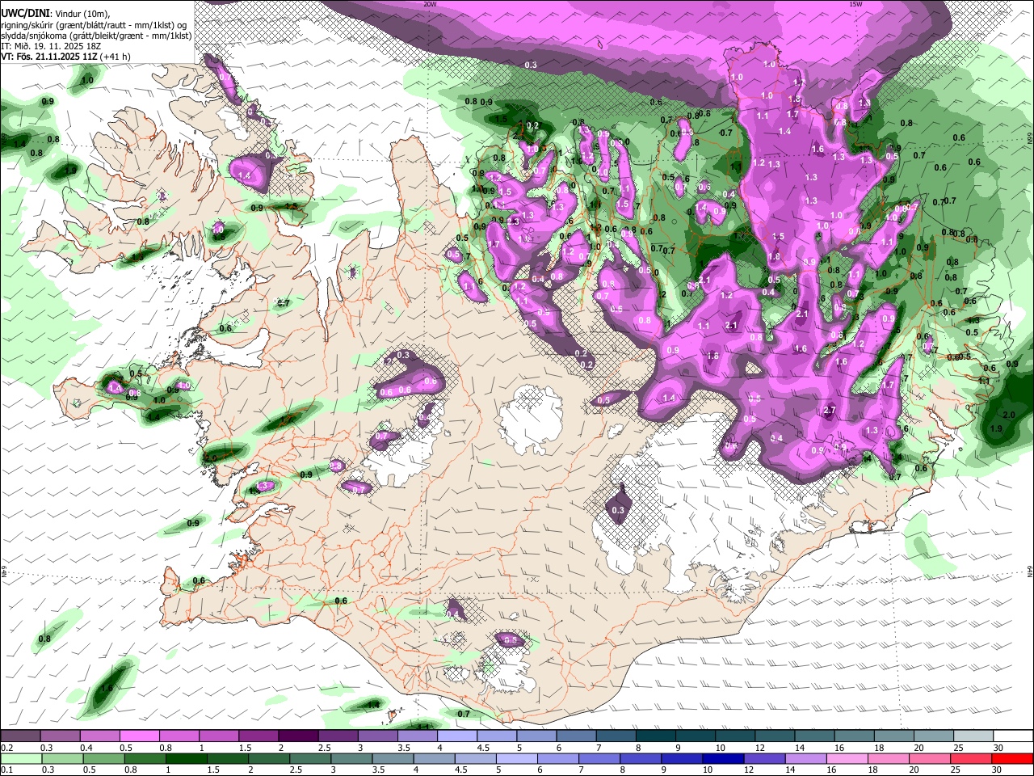
Task: Click the '(+41 h)' forecast offset text
Action: point(116,57)
